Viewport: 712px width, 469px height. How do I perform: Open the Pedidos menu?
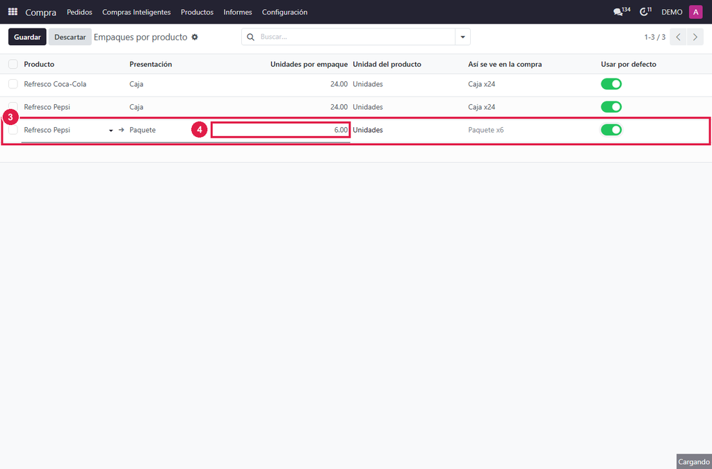pos(79,13)
